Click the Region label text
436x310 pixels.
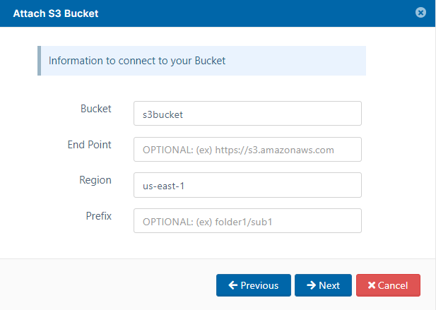[95, 180]
